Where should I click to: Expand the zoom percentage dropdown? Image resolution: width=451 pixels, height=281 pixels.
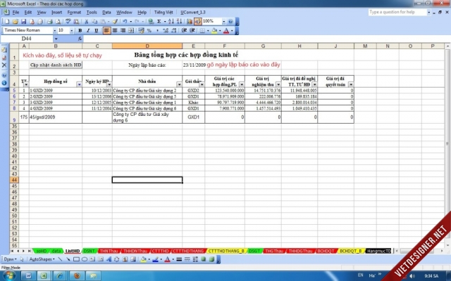(218, 22)
